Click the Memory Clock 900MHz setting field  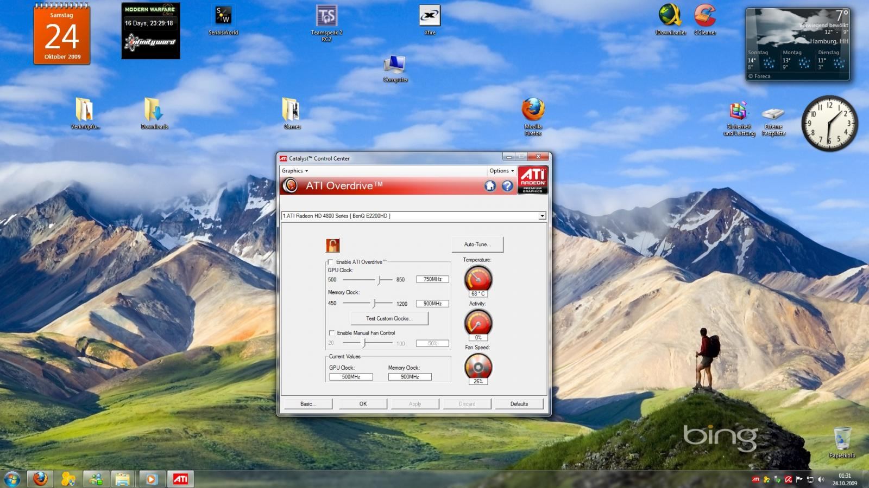pos(432,304)
